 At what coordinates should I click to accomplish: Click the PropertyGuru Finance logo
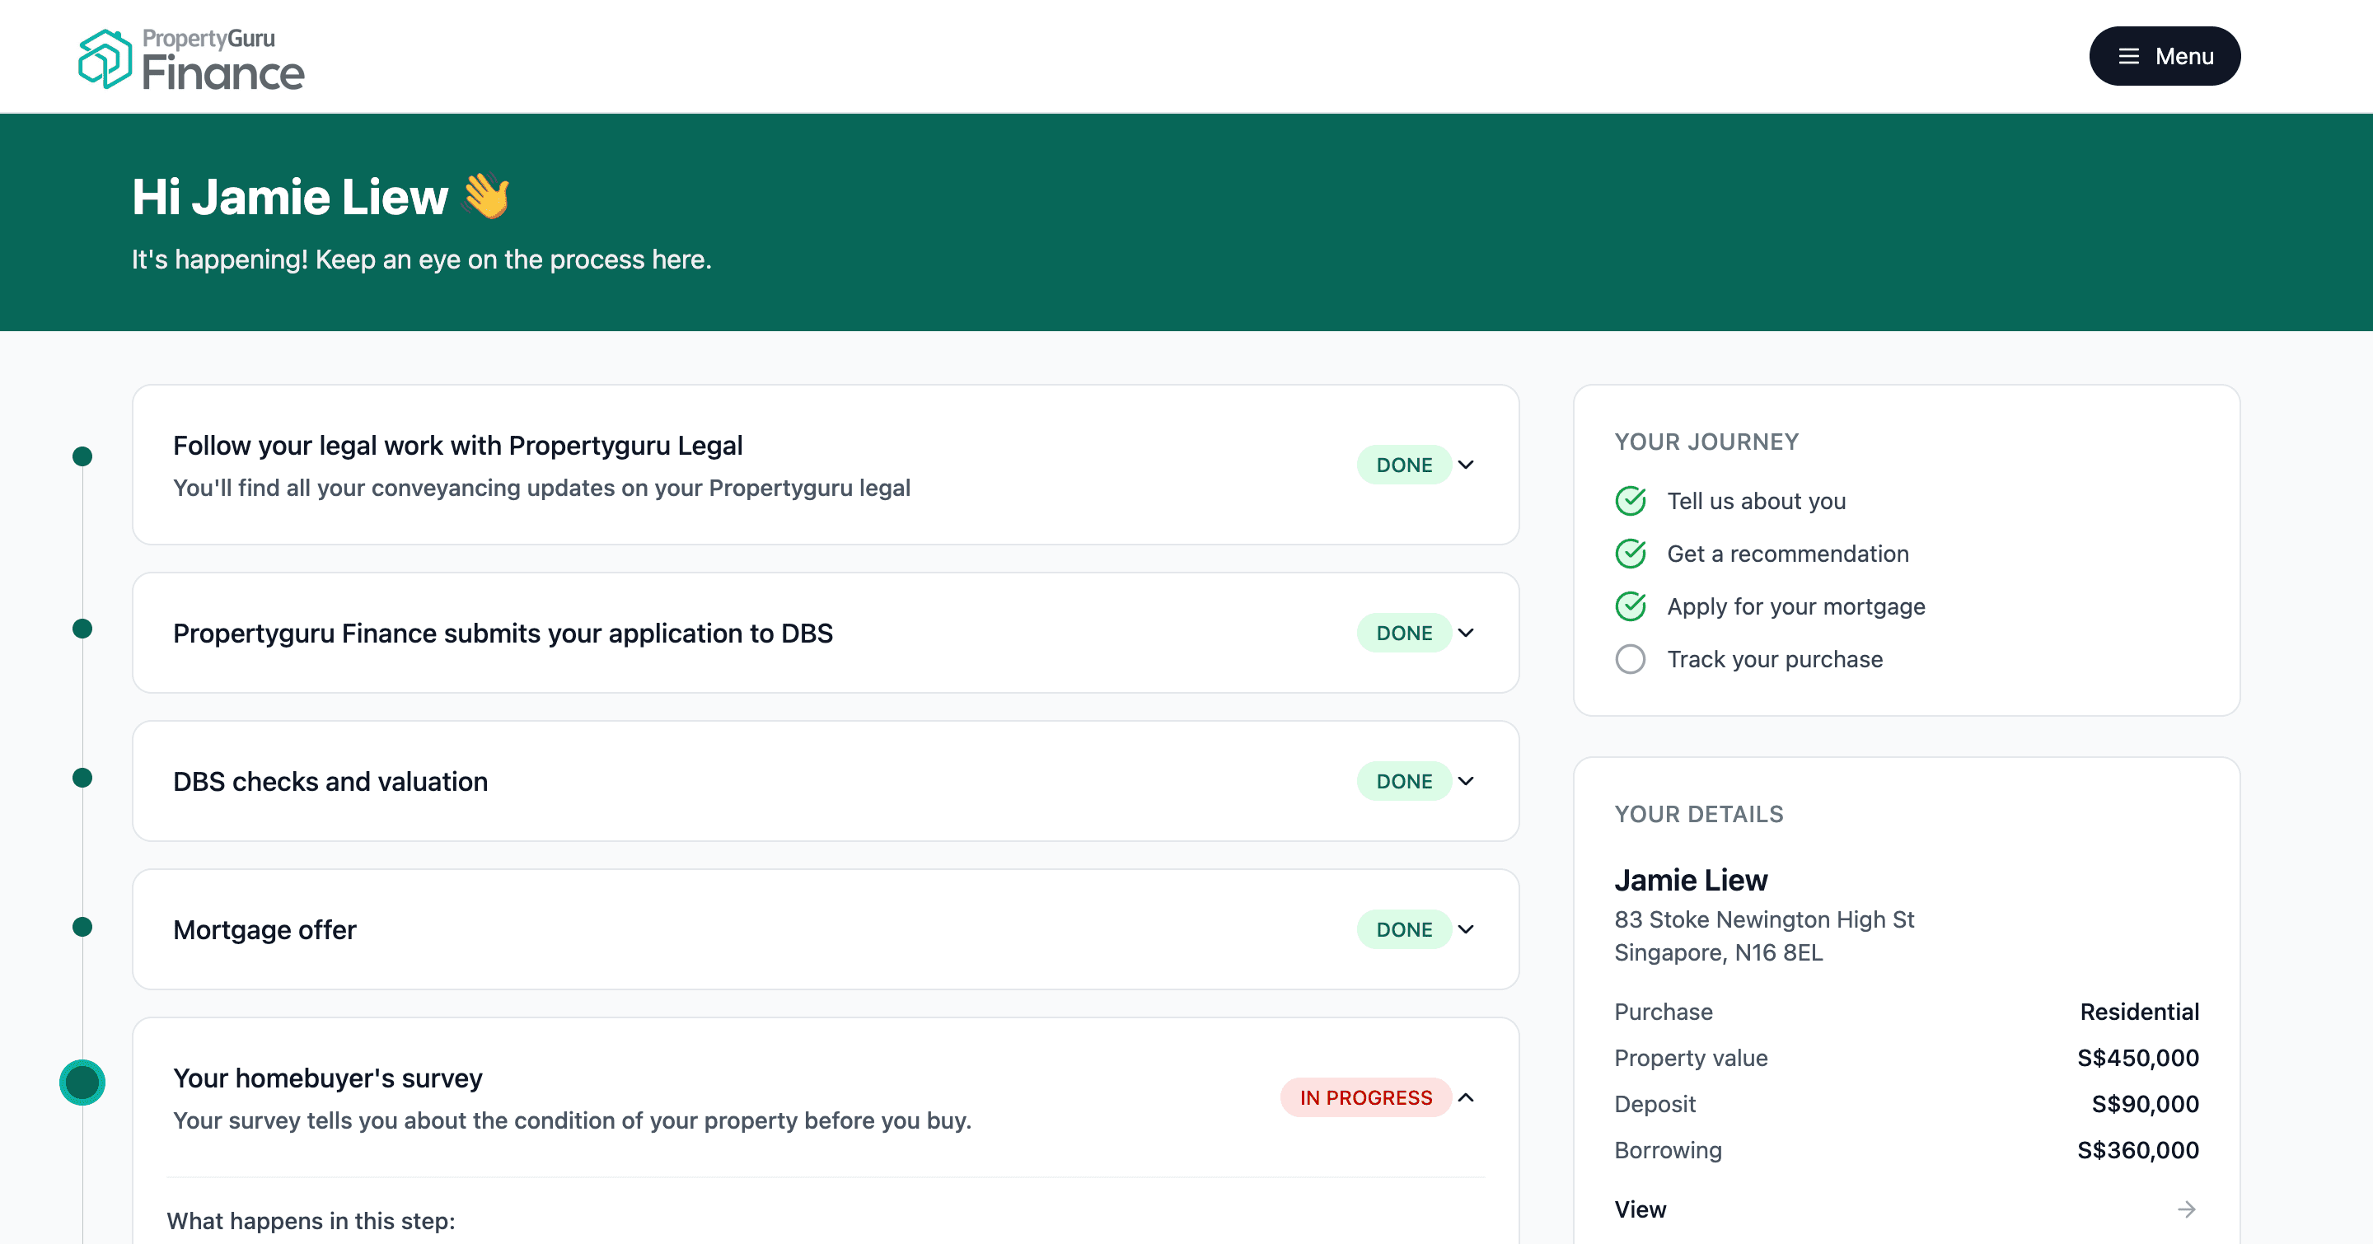pos(192,59)
